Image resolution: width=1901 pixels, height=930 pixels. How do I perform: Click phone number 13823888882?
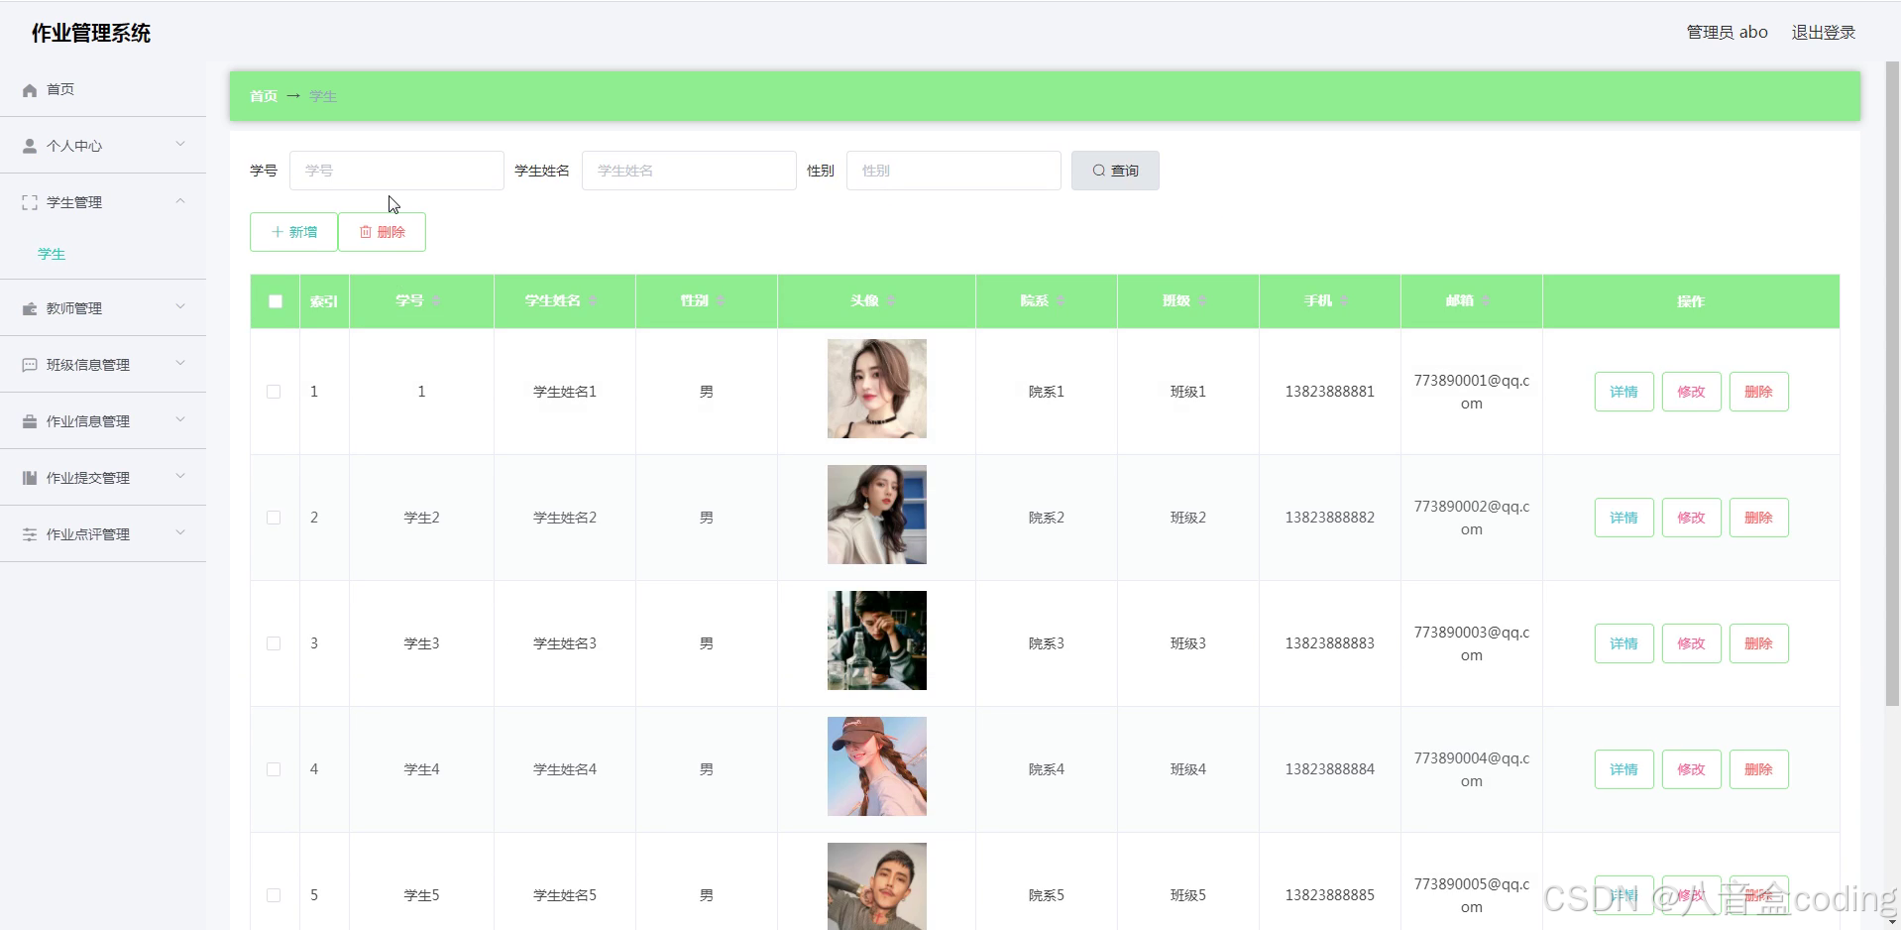point(1330,518)
